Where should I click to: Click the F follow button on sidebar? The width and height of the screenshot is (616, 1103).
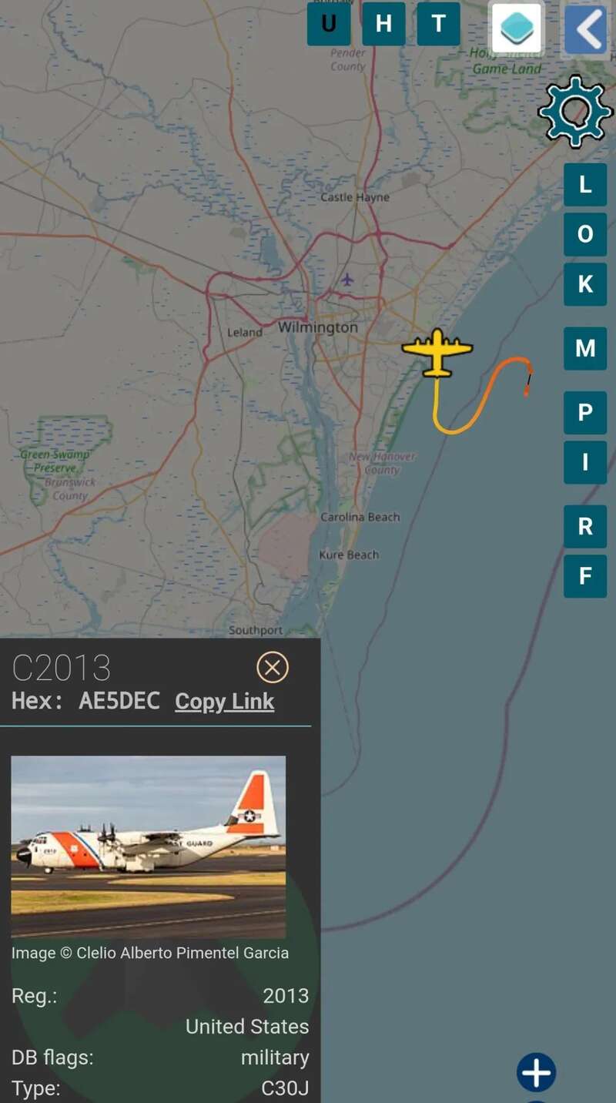pyautogui.click(x=585, y=576)
